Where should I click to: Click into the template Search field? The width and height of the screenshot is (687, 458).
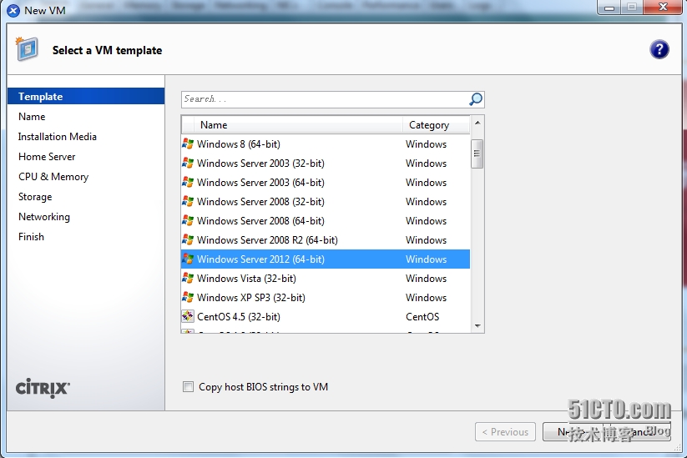[x=325, y=99]
